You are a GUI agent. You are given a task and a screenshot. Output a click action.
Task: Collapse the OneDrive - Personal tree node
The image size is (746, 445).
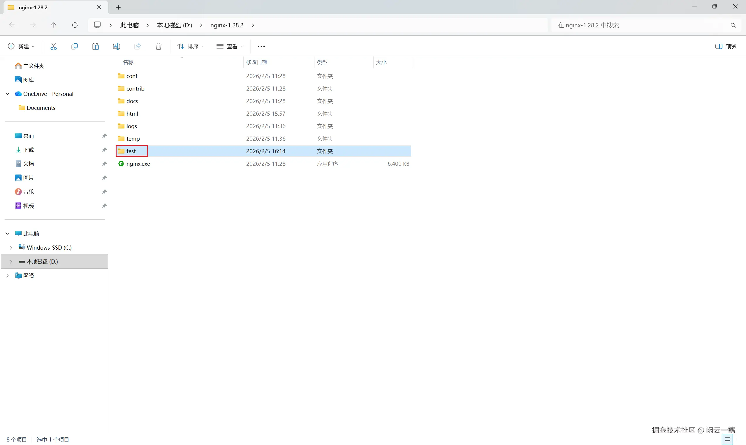tap(8, 94)
